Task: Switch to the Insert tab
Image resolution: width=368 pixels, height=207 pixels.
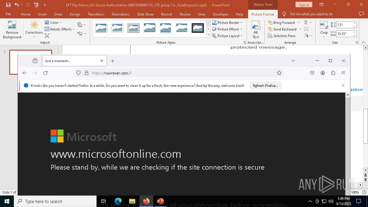Action: [42, 14]
